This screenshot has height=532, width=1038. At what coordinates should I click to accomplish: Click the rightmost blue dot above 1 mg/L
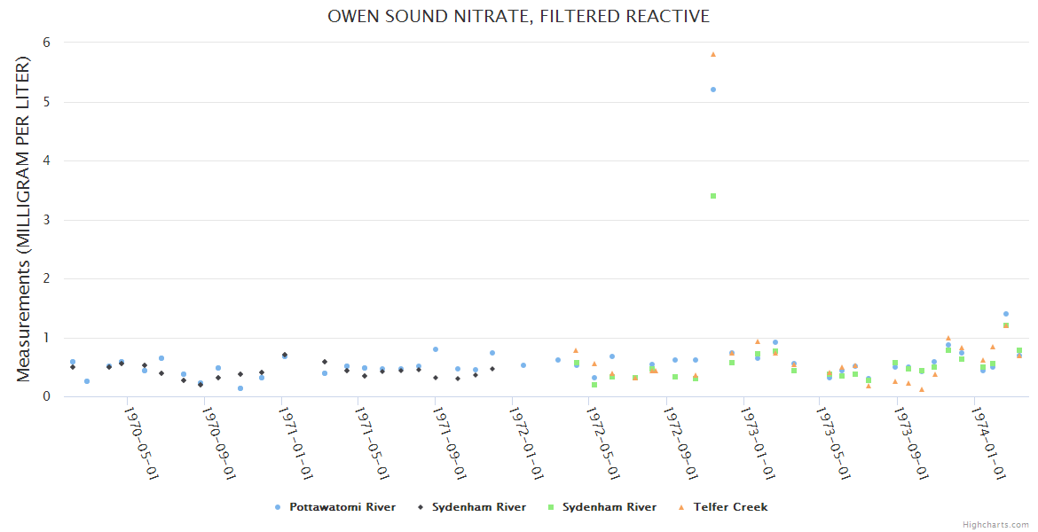tap(1006, 314)
